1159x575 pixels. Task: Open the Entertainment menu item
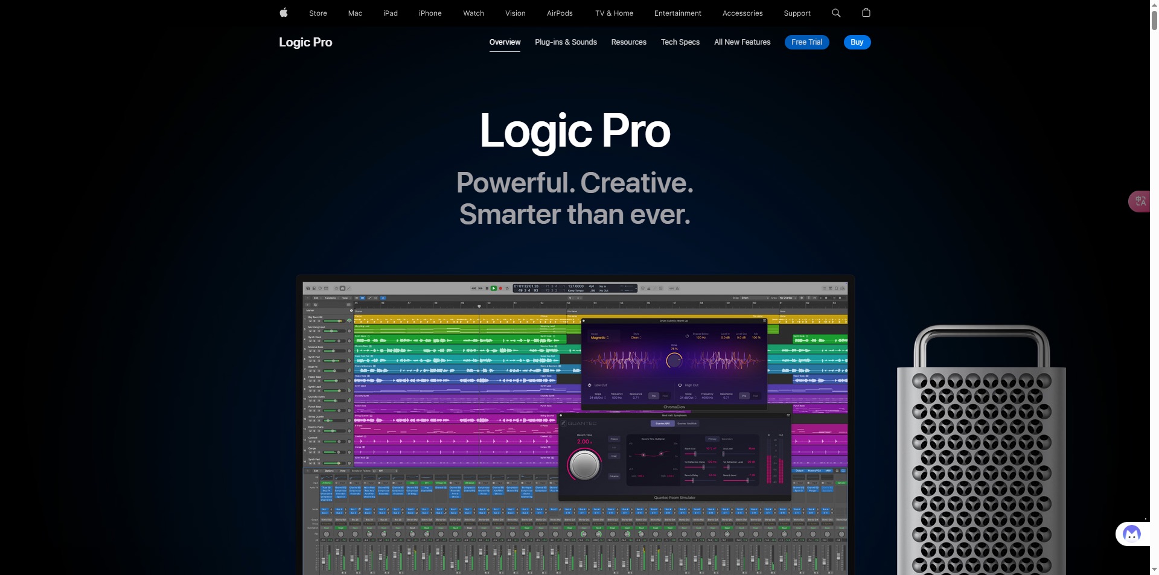(678, 13)
